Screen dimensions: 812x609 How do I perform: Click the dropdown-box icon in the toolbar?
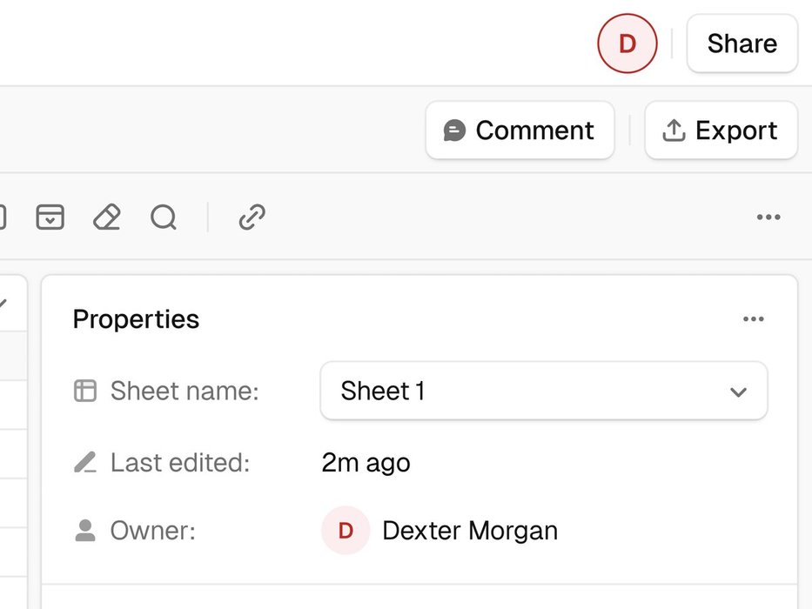(50, 217)
